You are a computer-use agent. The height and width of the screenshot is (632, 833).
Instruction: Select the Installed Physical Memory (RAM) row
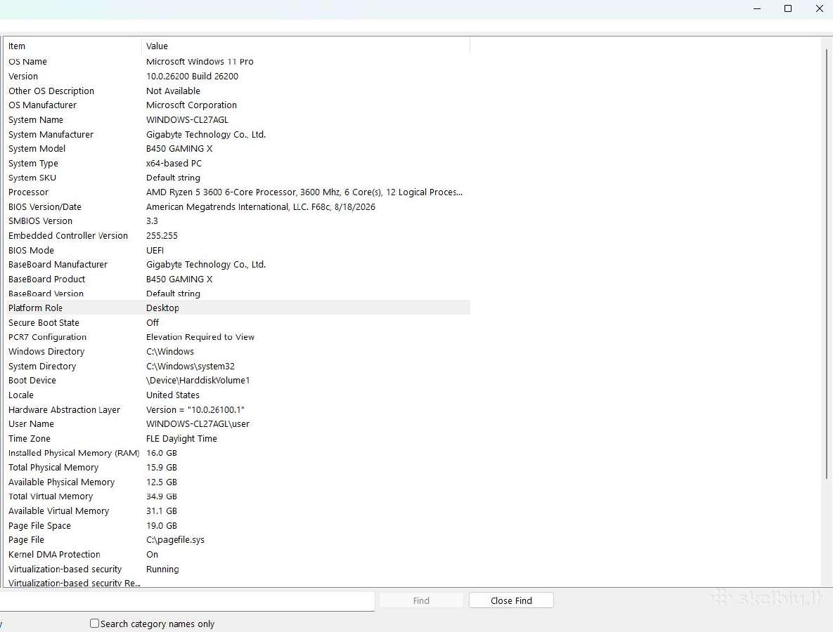[237, 453]
